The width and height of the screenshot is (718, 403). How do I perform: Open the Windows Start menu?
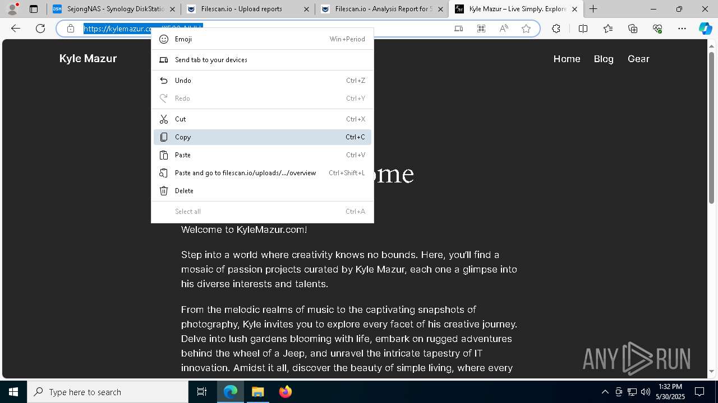[x=13, y=392]
